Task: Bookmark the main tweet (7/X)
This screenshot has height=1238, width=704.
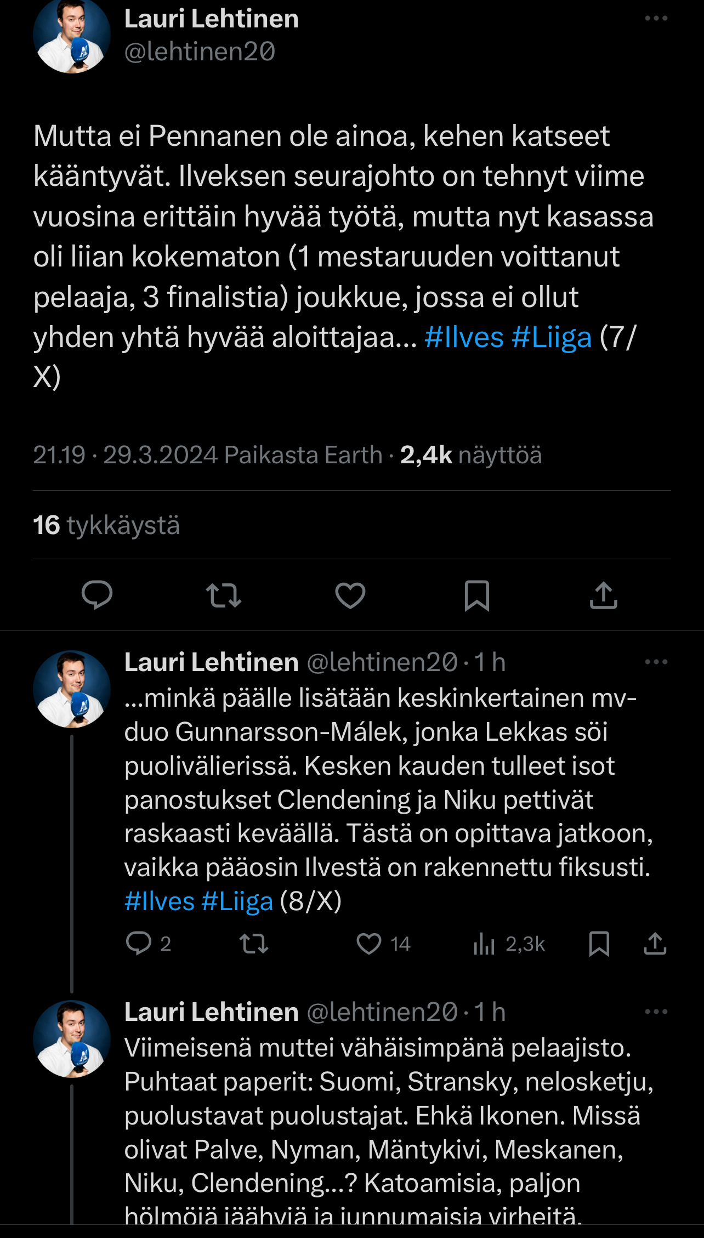Action: pyautogui.click(x=476, y=595)
